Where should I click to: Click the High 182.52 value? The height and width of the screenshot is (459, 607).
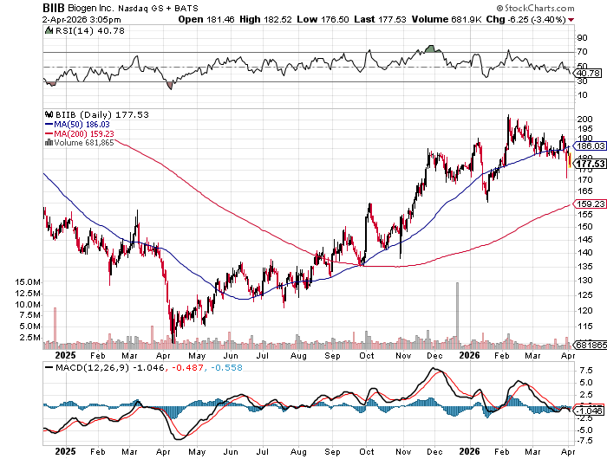coord(265,19)
